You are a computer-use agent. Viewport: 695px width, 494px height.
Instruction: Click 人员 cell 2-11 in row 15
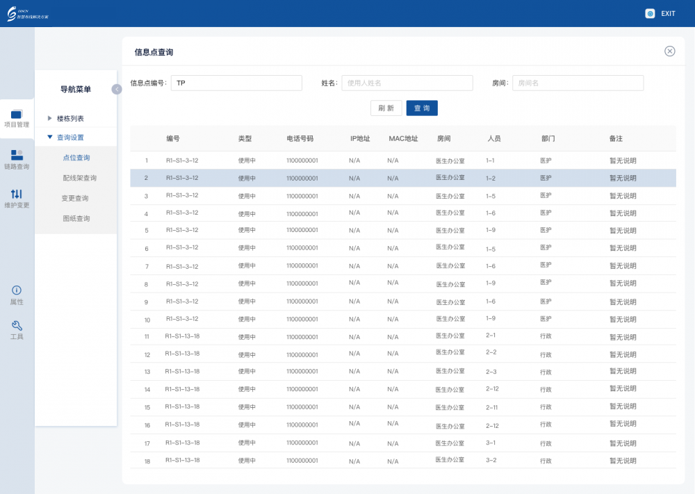(x=491, y=407)
